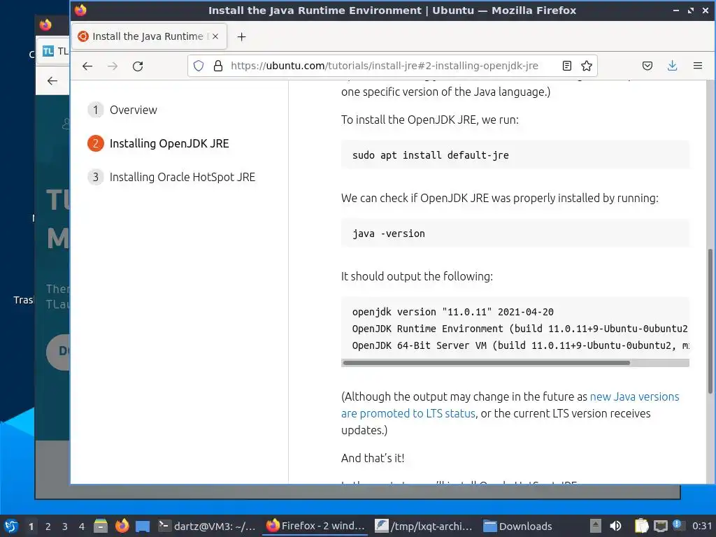Screen dimensions: 716x537
Task: Click the Trash desktop icon label
Action: (23, 300)
